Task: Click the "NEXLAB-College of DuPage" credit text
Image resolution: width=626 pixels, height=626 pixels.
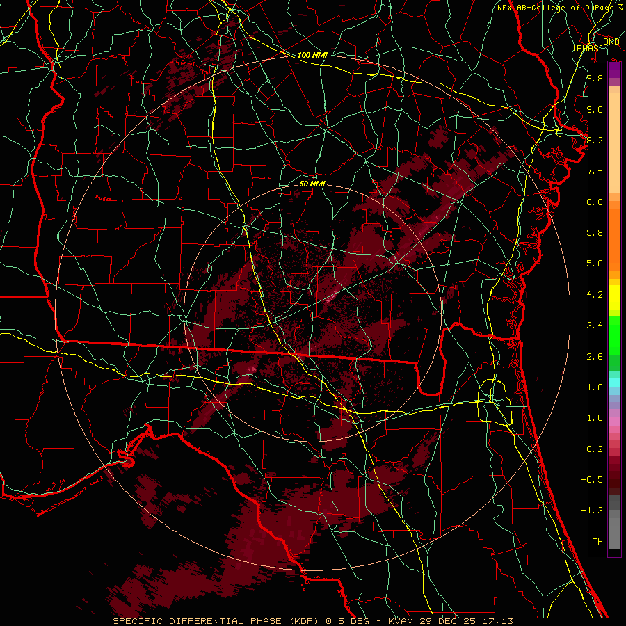Action: pyautogui.click(x=555, y=8)
